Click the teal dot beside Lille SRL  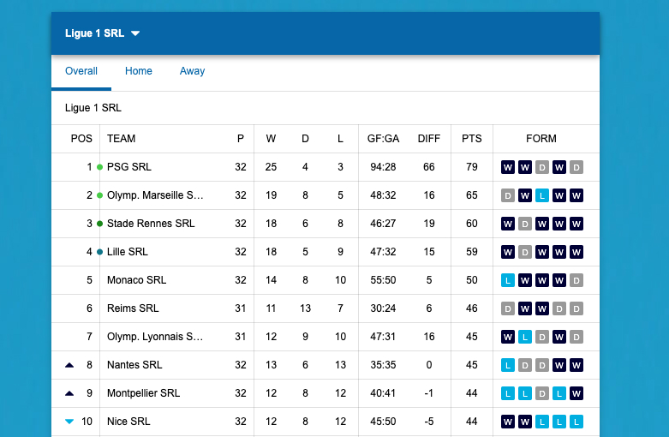tap(100, 252)
